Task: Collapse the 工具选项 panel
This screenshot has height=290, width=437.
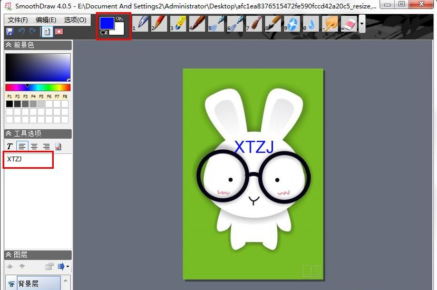Action: 9,133
